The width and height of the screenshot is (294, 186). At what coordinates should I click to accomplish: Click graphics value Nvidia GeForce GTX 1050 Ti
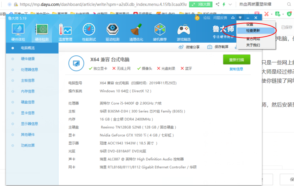pos(137,135)
